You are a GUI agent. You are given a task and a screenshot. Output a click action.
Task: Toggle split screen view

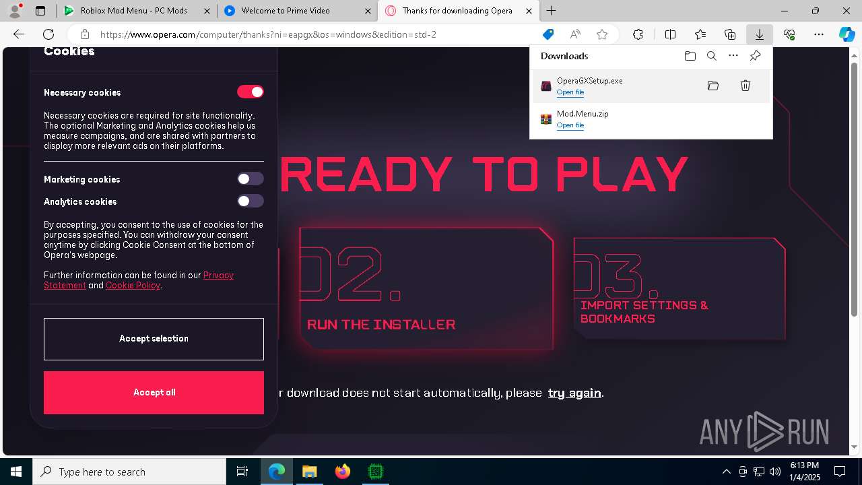670,34
